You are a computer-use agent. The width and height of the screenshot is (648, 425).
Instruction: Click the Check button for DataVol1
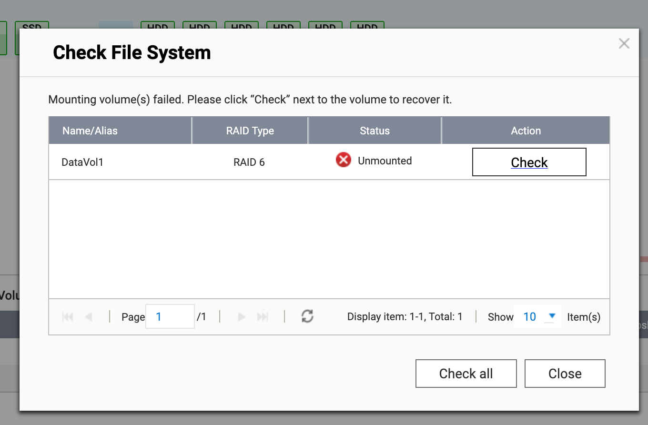(x=529, y=162)
